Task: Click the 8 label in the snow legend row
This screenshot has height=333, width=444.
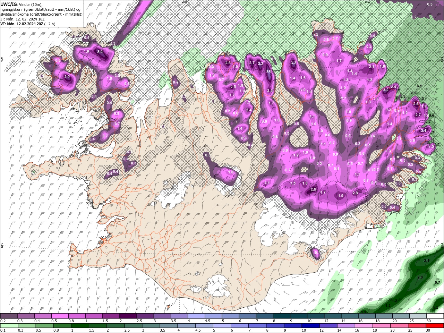Action: tap(274, 321)
